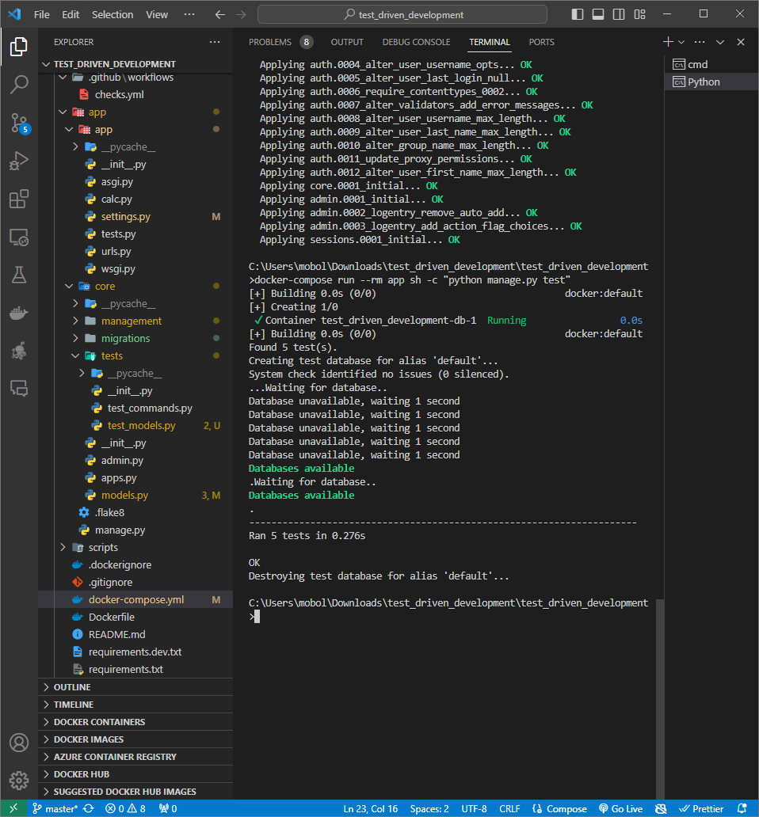Viewport: 759px width, 817px height.
Task: Click the Go Live status bar button
Action: point(621,808)
